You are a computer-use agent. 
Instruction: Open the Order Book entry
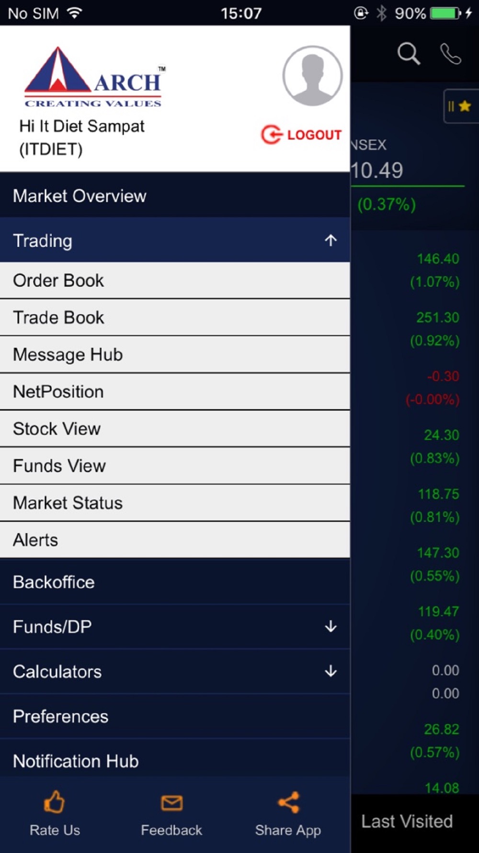[175, 280]
